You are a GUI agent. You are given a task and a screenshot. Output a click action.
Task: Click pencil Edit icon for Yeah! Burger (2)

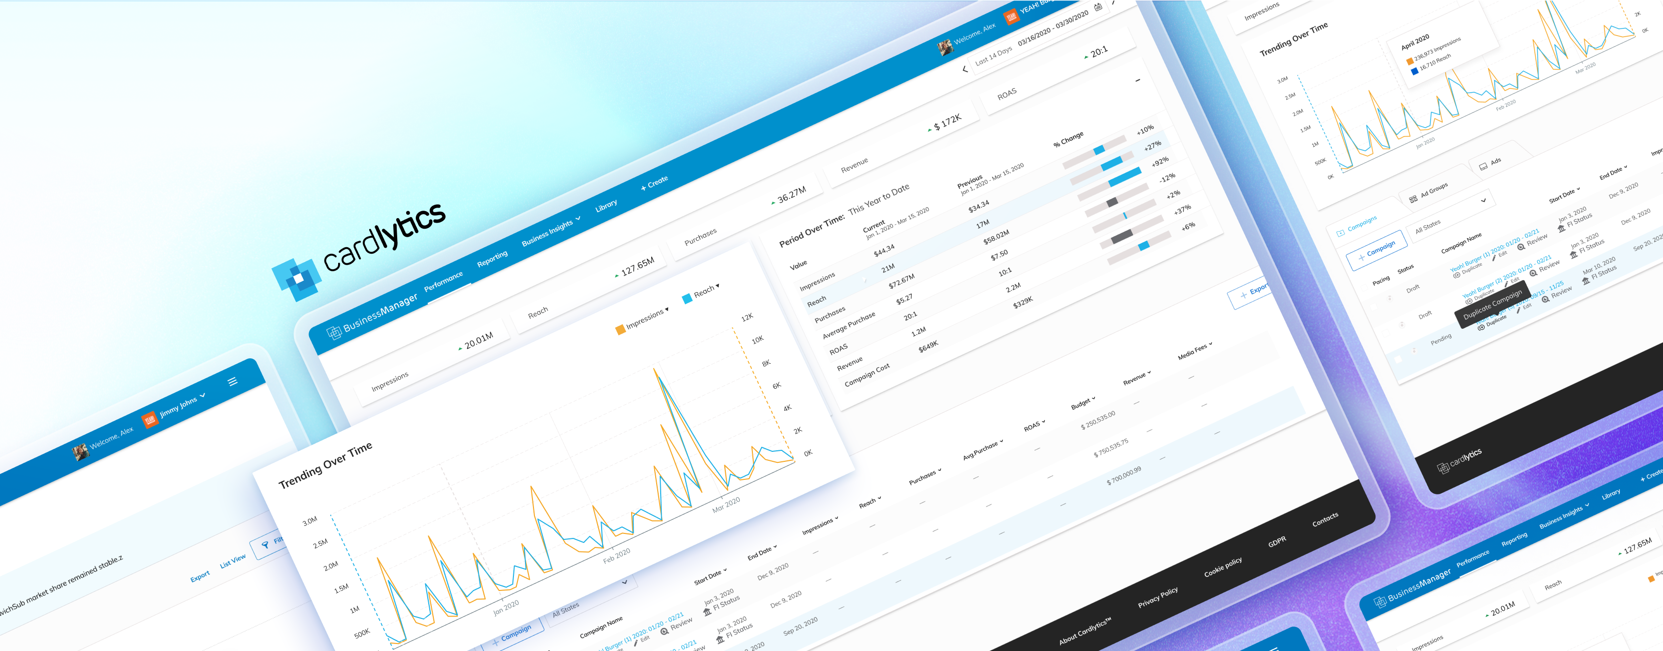point(1506,284)
